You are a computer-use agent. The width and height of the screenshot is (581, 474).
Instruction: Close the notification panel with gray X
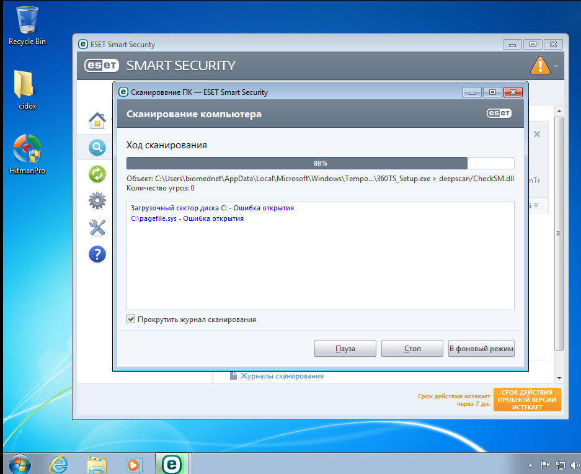click(x=536, y=134)
